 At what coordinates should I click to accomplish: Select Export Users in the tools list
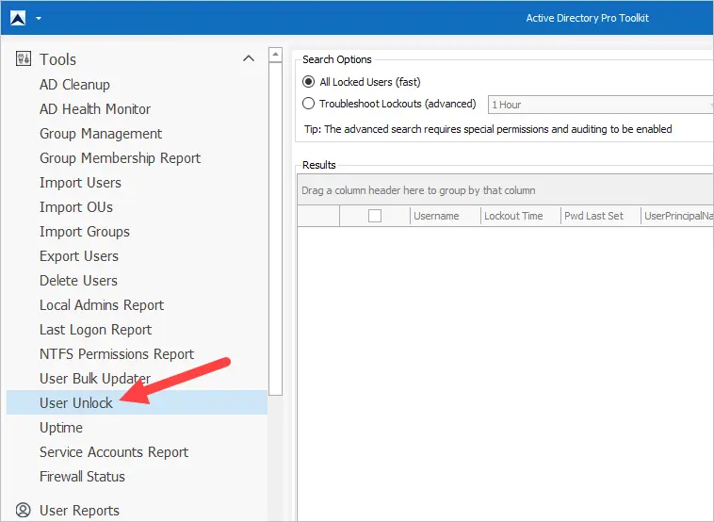click(79, 256)
